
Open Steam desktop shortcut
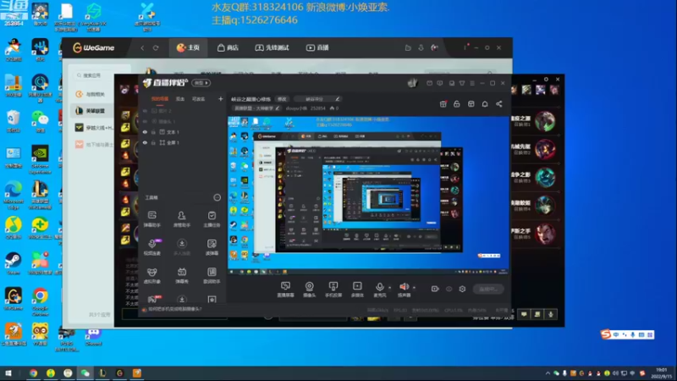click(14, 263)
